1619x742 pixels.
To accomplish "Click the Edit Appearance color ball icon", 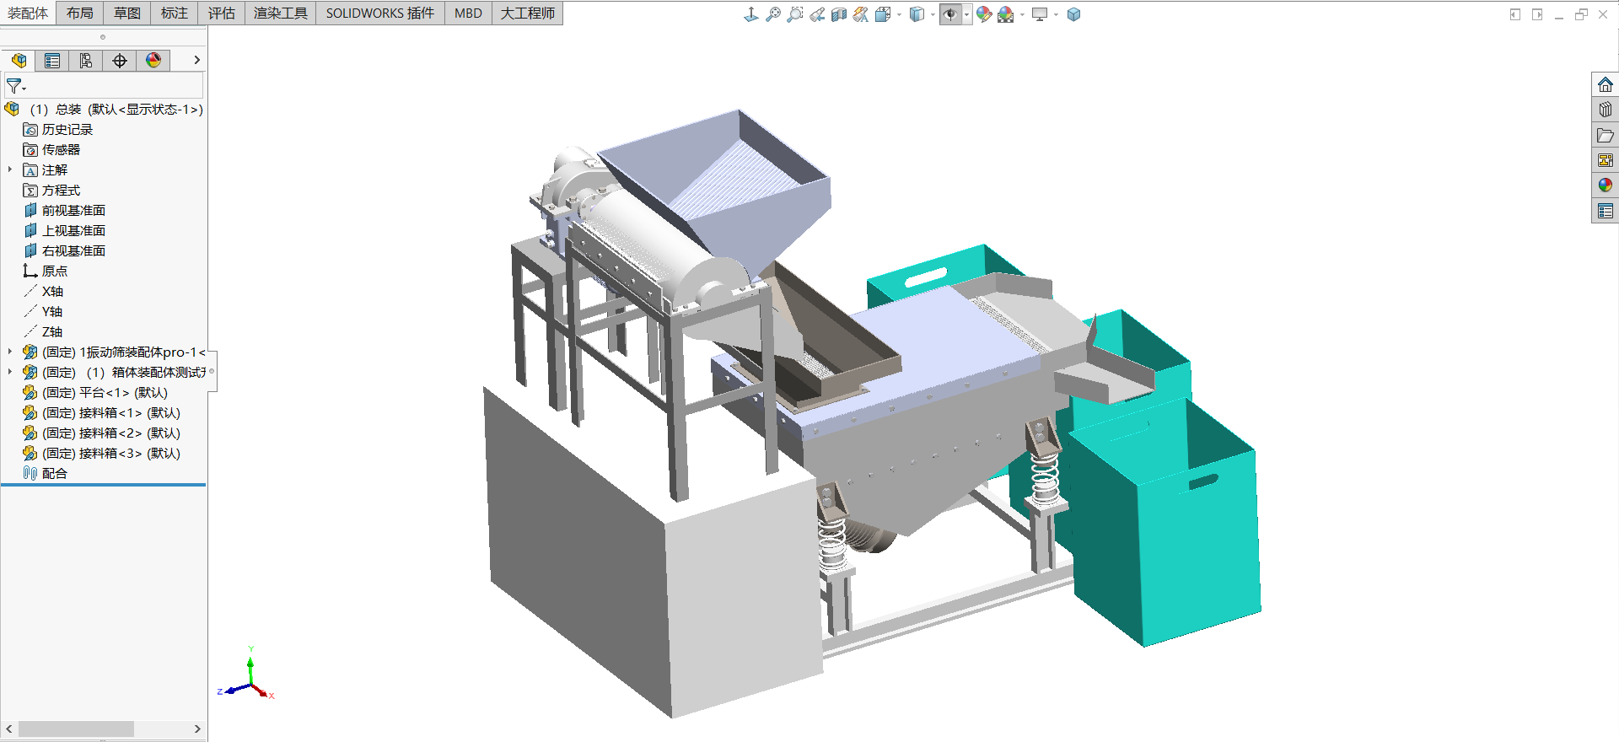I will pyautogui.click(x=984, y=14).
